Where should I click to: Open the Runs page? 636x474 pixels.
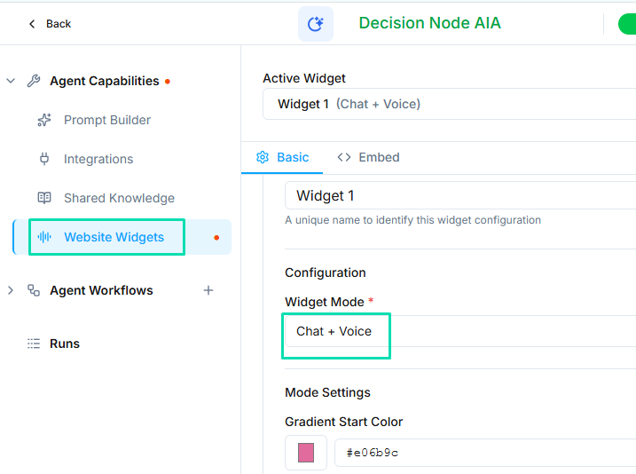tap(64, 344)
